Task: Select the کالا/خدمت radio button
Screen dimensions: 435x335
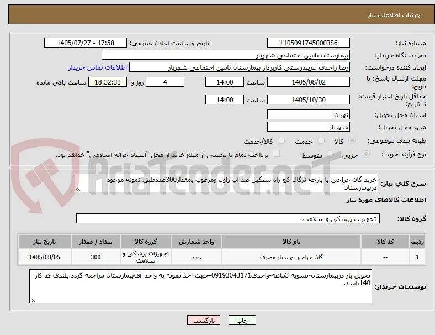Action: (x=282, y=140)
